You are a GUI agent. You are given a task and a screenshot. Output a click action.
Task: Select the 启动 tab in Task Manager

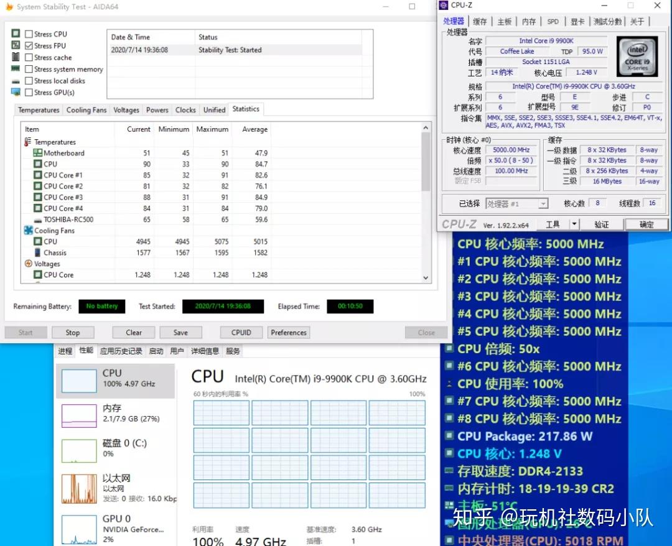(156, 351)
